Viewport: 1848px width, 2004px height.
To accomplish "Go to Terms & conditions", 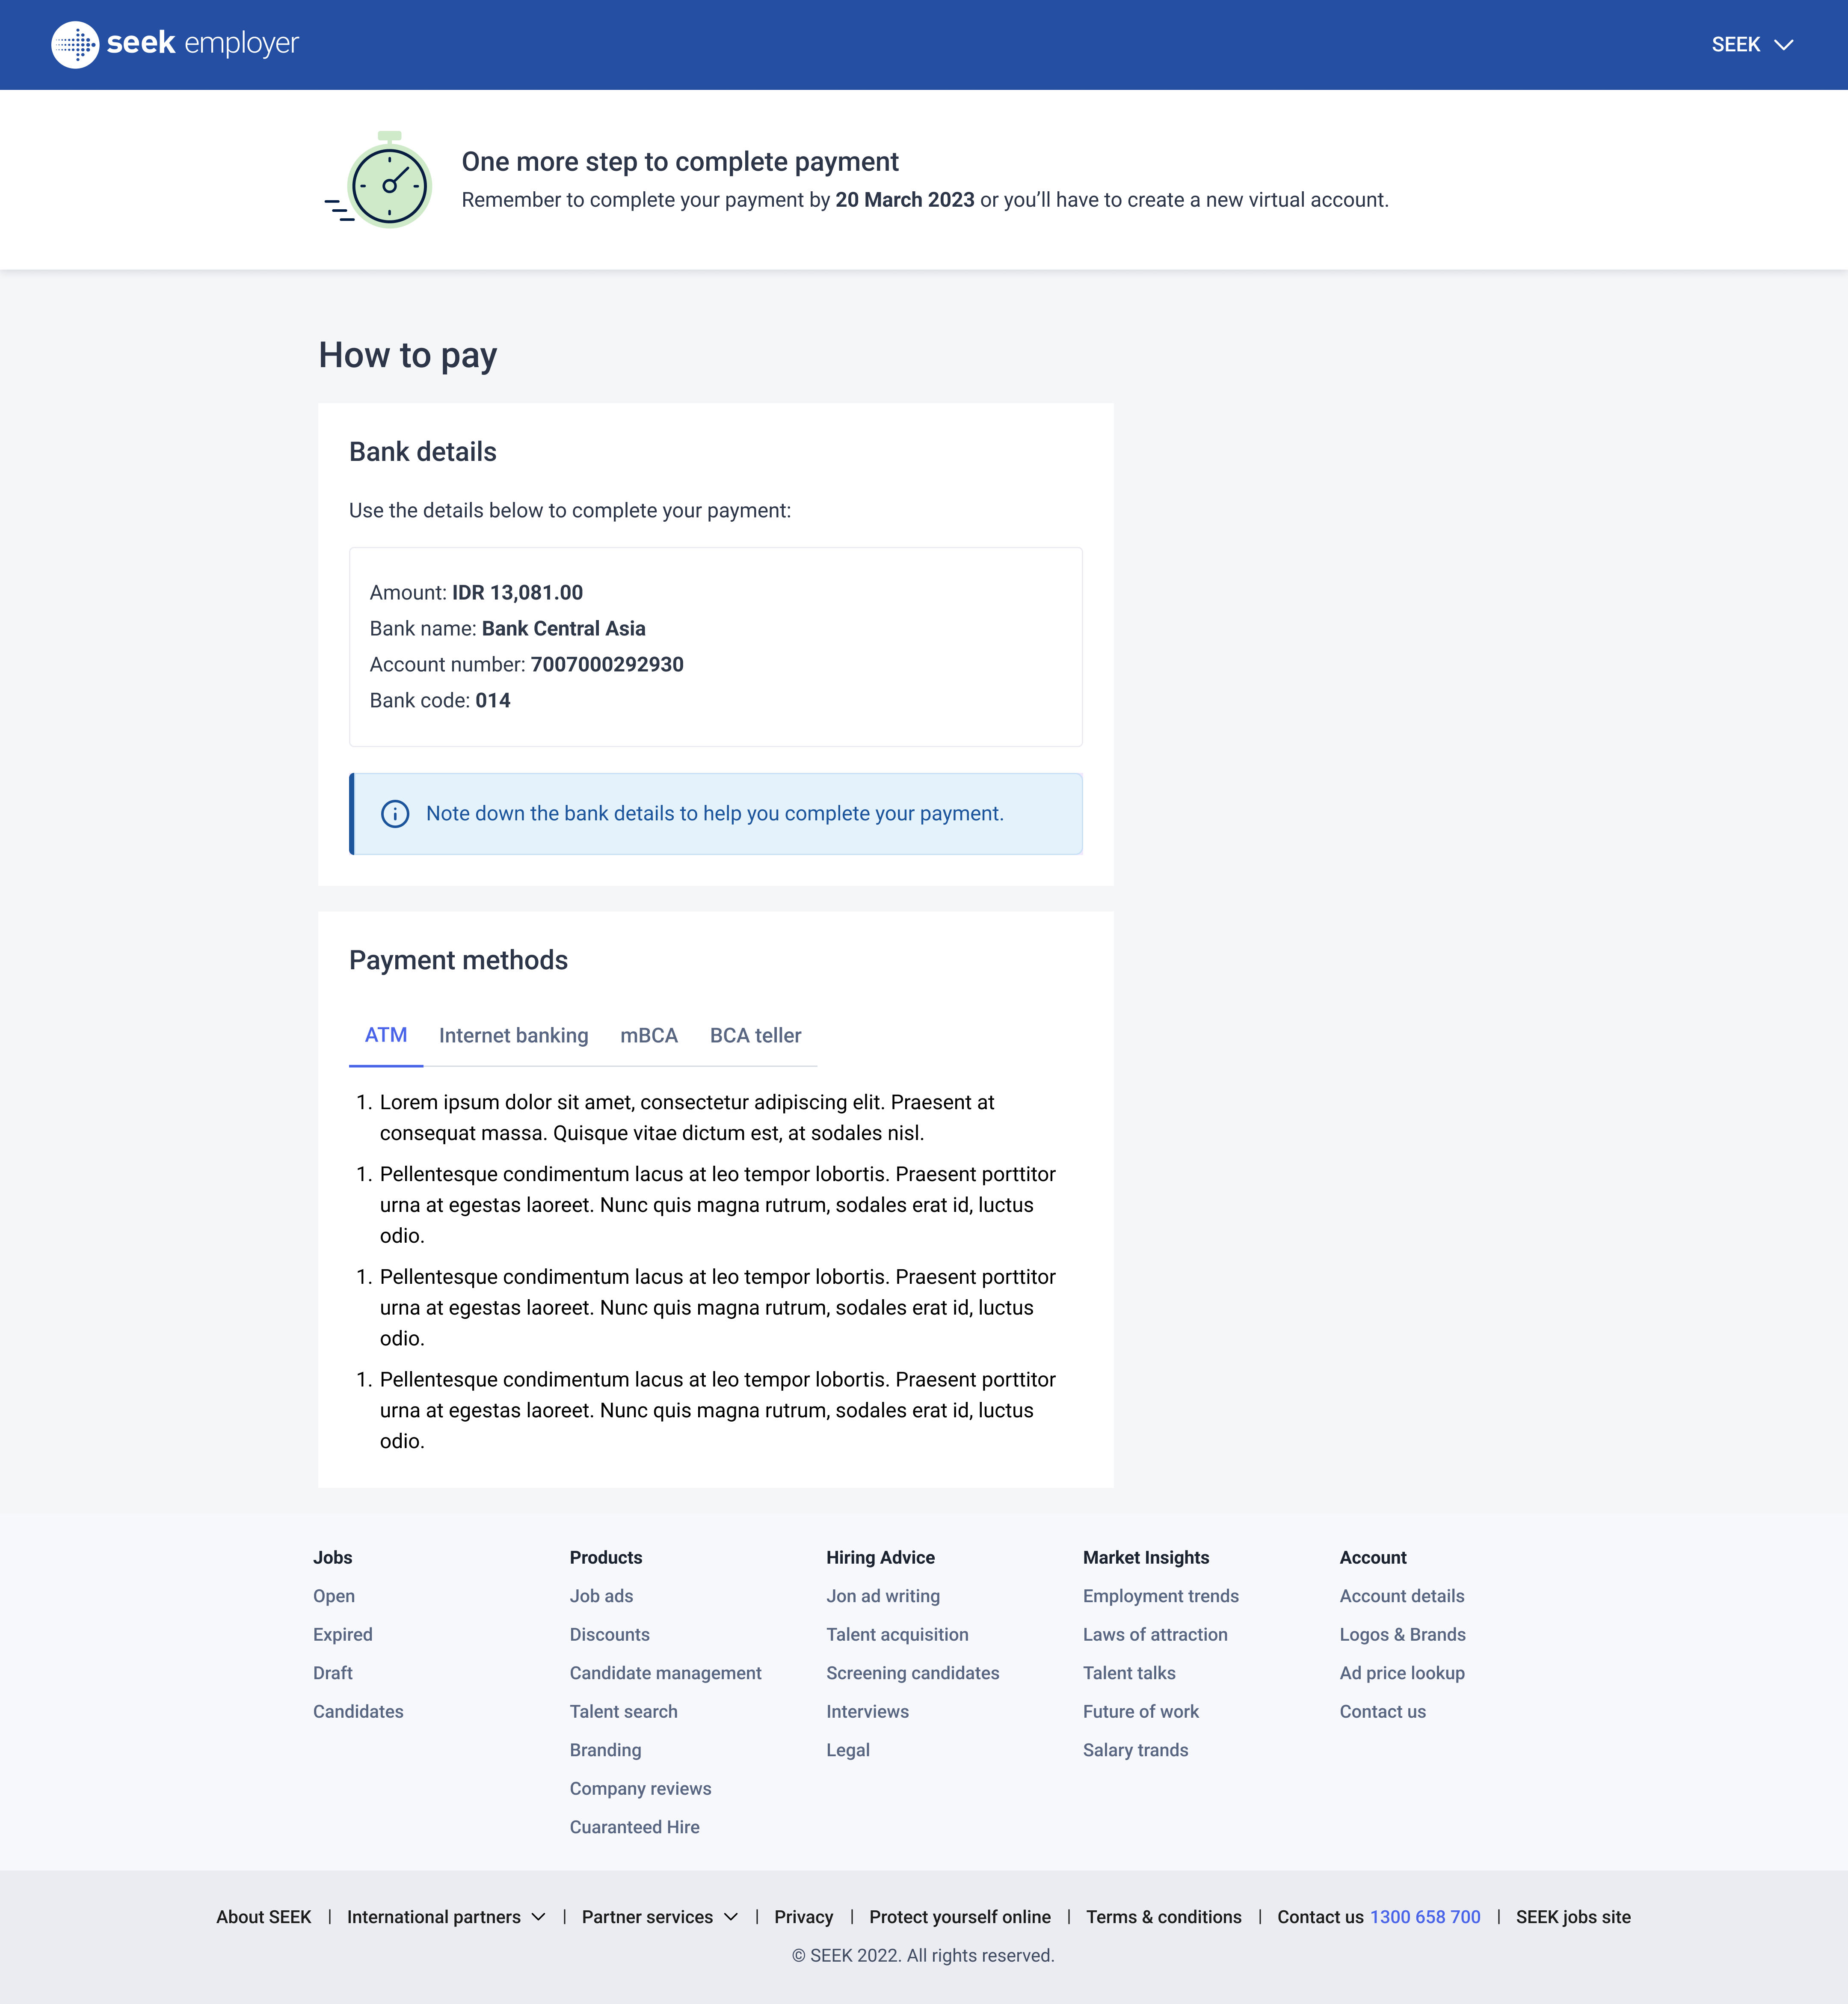I will pyautogui.click(x=1163, y=1917).
